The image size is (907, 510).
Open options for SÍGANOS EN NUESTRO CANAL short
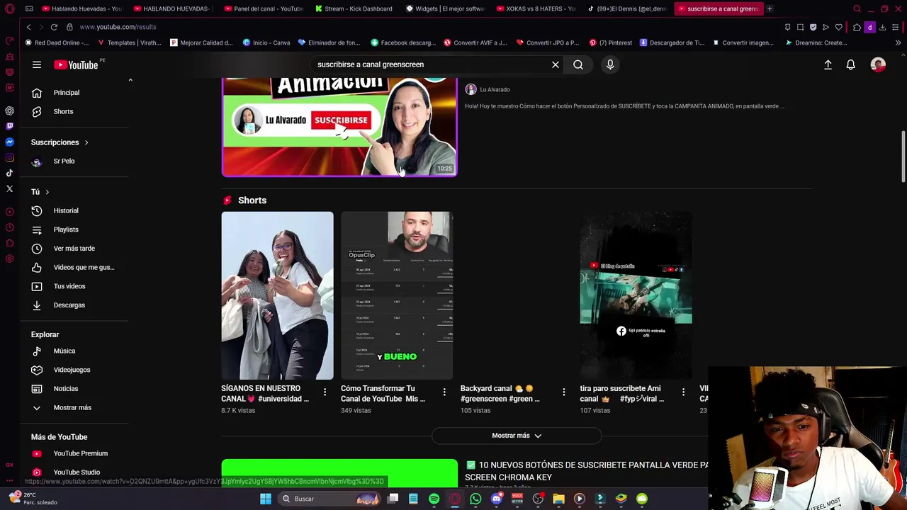325,392
